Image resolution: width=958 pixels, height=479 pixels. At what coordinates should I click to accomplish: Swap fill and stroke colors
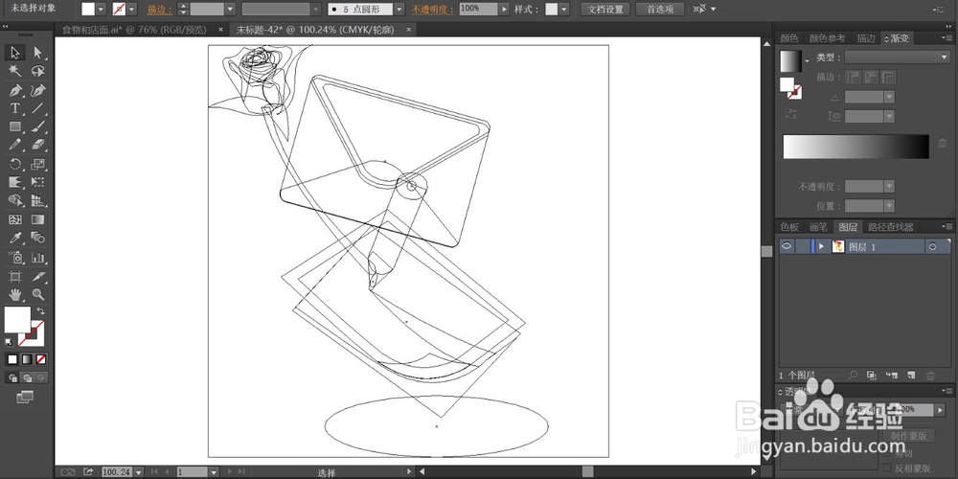coord(41,311)
